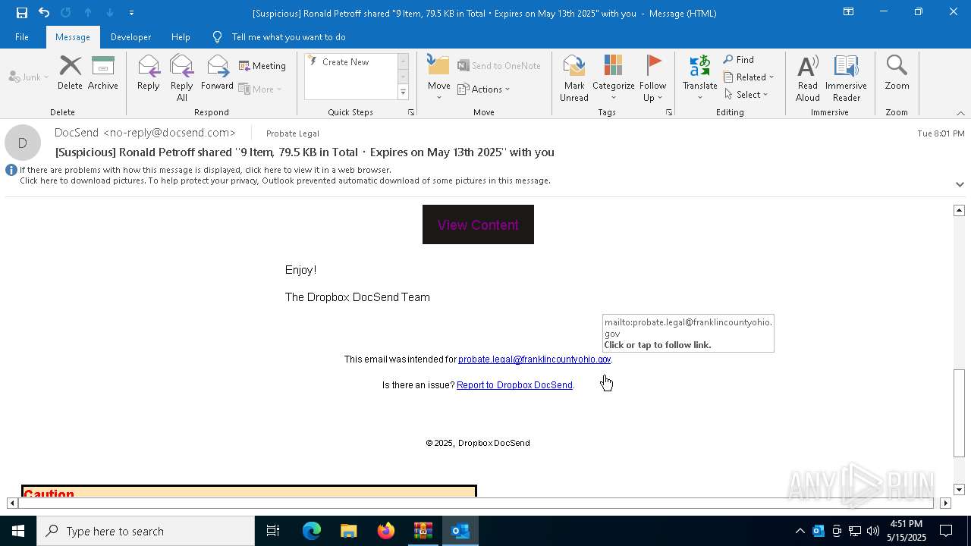Screen dimensions: 971x546
Task: Open the Move dropdown
Action: pos(439,78)
